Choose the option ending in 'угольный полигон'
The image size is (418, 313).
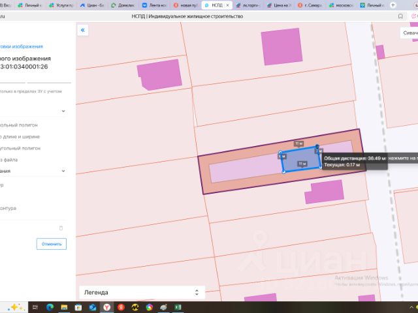tap(20, 148)
